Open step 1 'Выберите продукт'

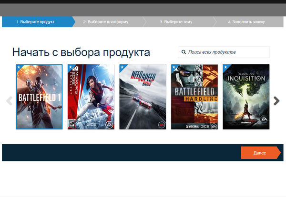point(36,22)
